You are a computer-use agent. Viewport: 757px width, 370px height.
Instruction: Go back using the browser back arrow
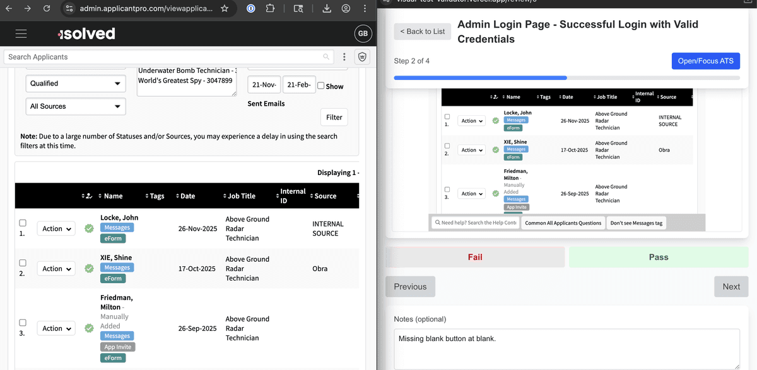coord(9,9)
